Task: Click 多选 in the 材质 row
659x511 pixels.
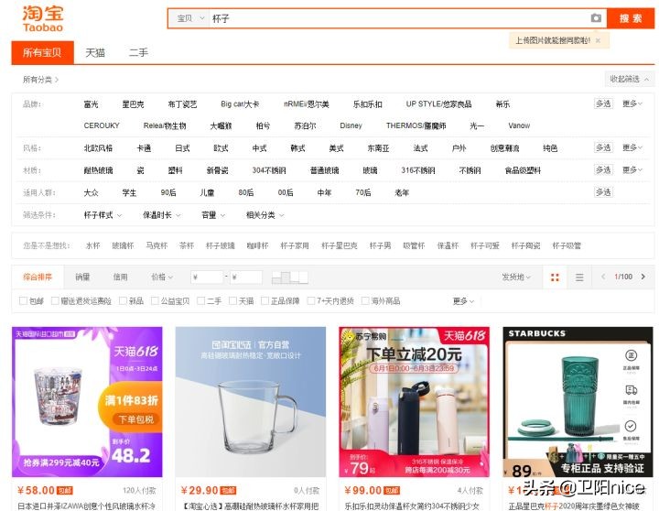Action: pyautogui.click(x=603, y=170)
